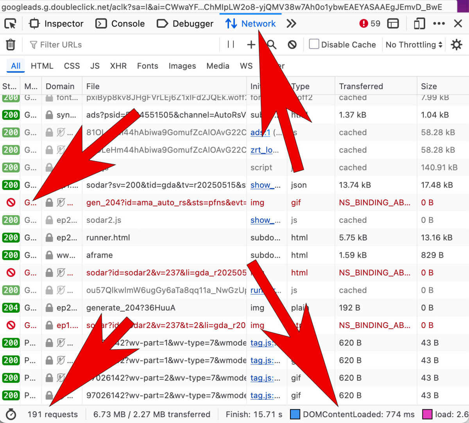
Task: Open the No Throttling dropdown
Action: [x=414, y=45]
